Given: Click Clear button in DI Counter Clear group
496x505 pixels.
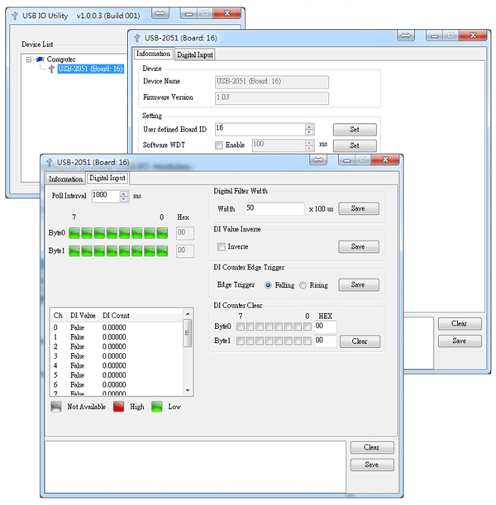Looking at the screenshot, I should coord(360,341).
